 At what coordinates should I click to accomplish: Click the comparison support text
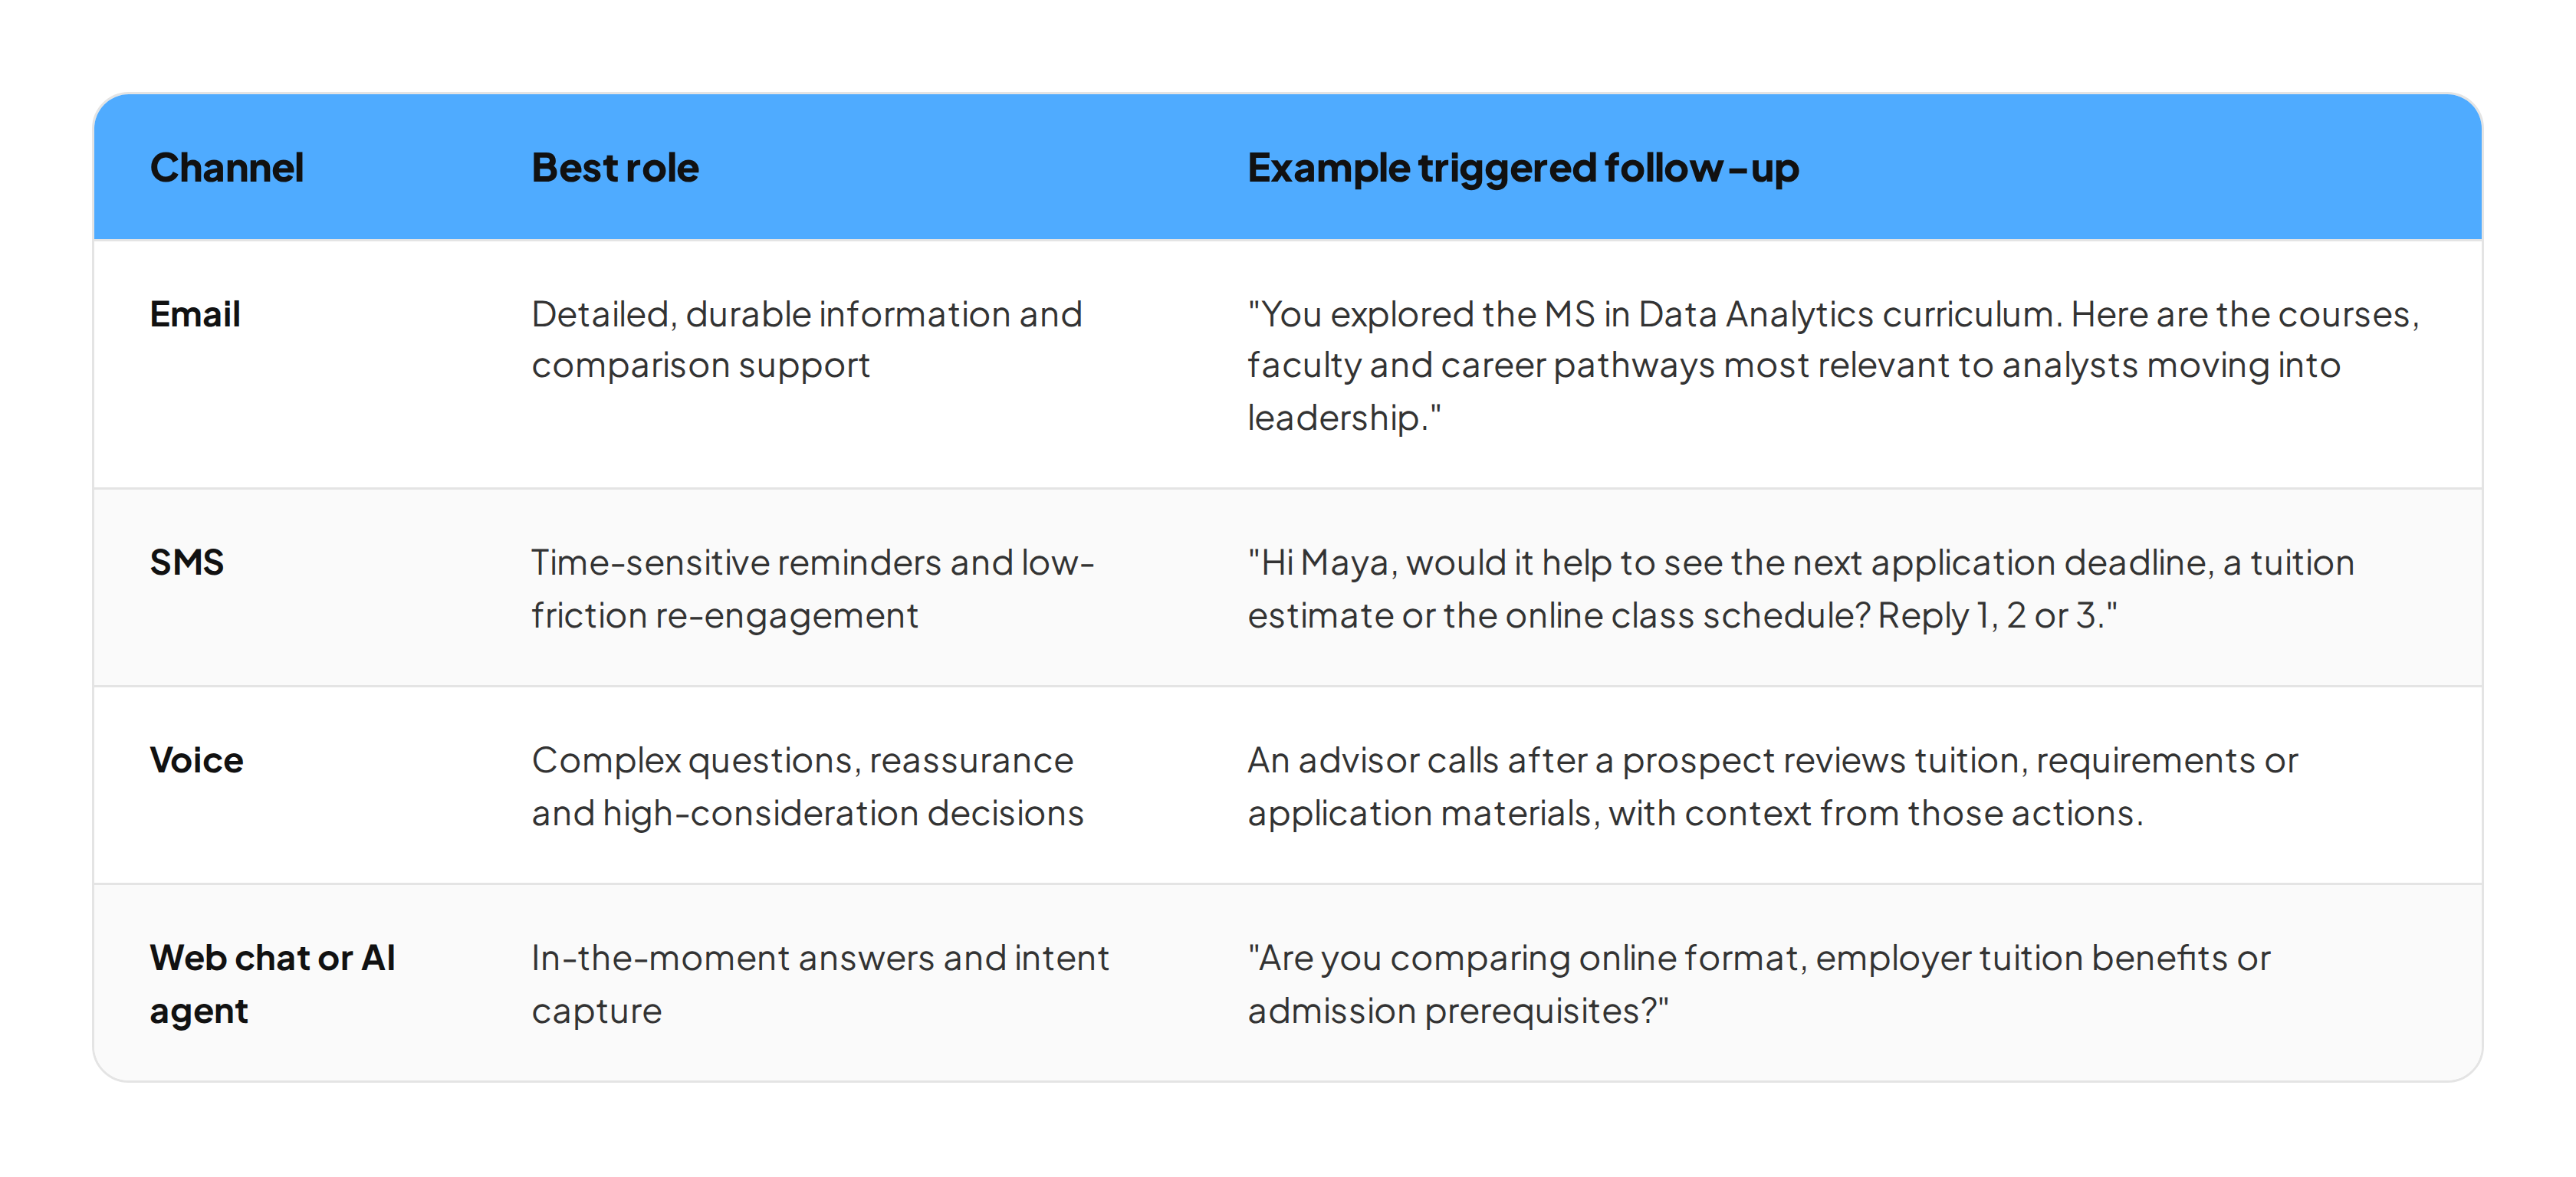(700, 366)
